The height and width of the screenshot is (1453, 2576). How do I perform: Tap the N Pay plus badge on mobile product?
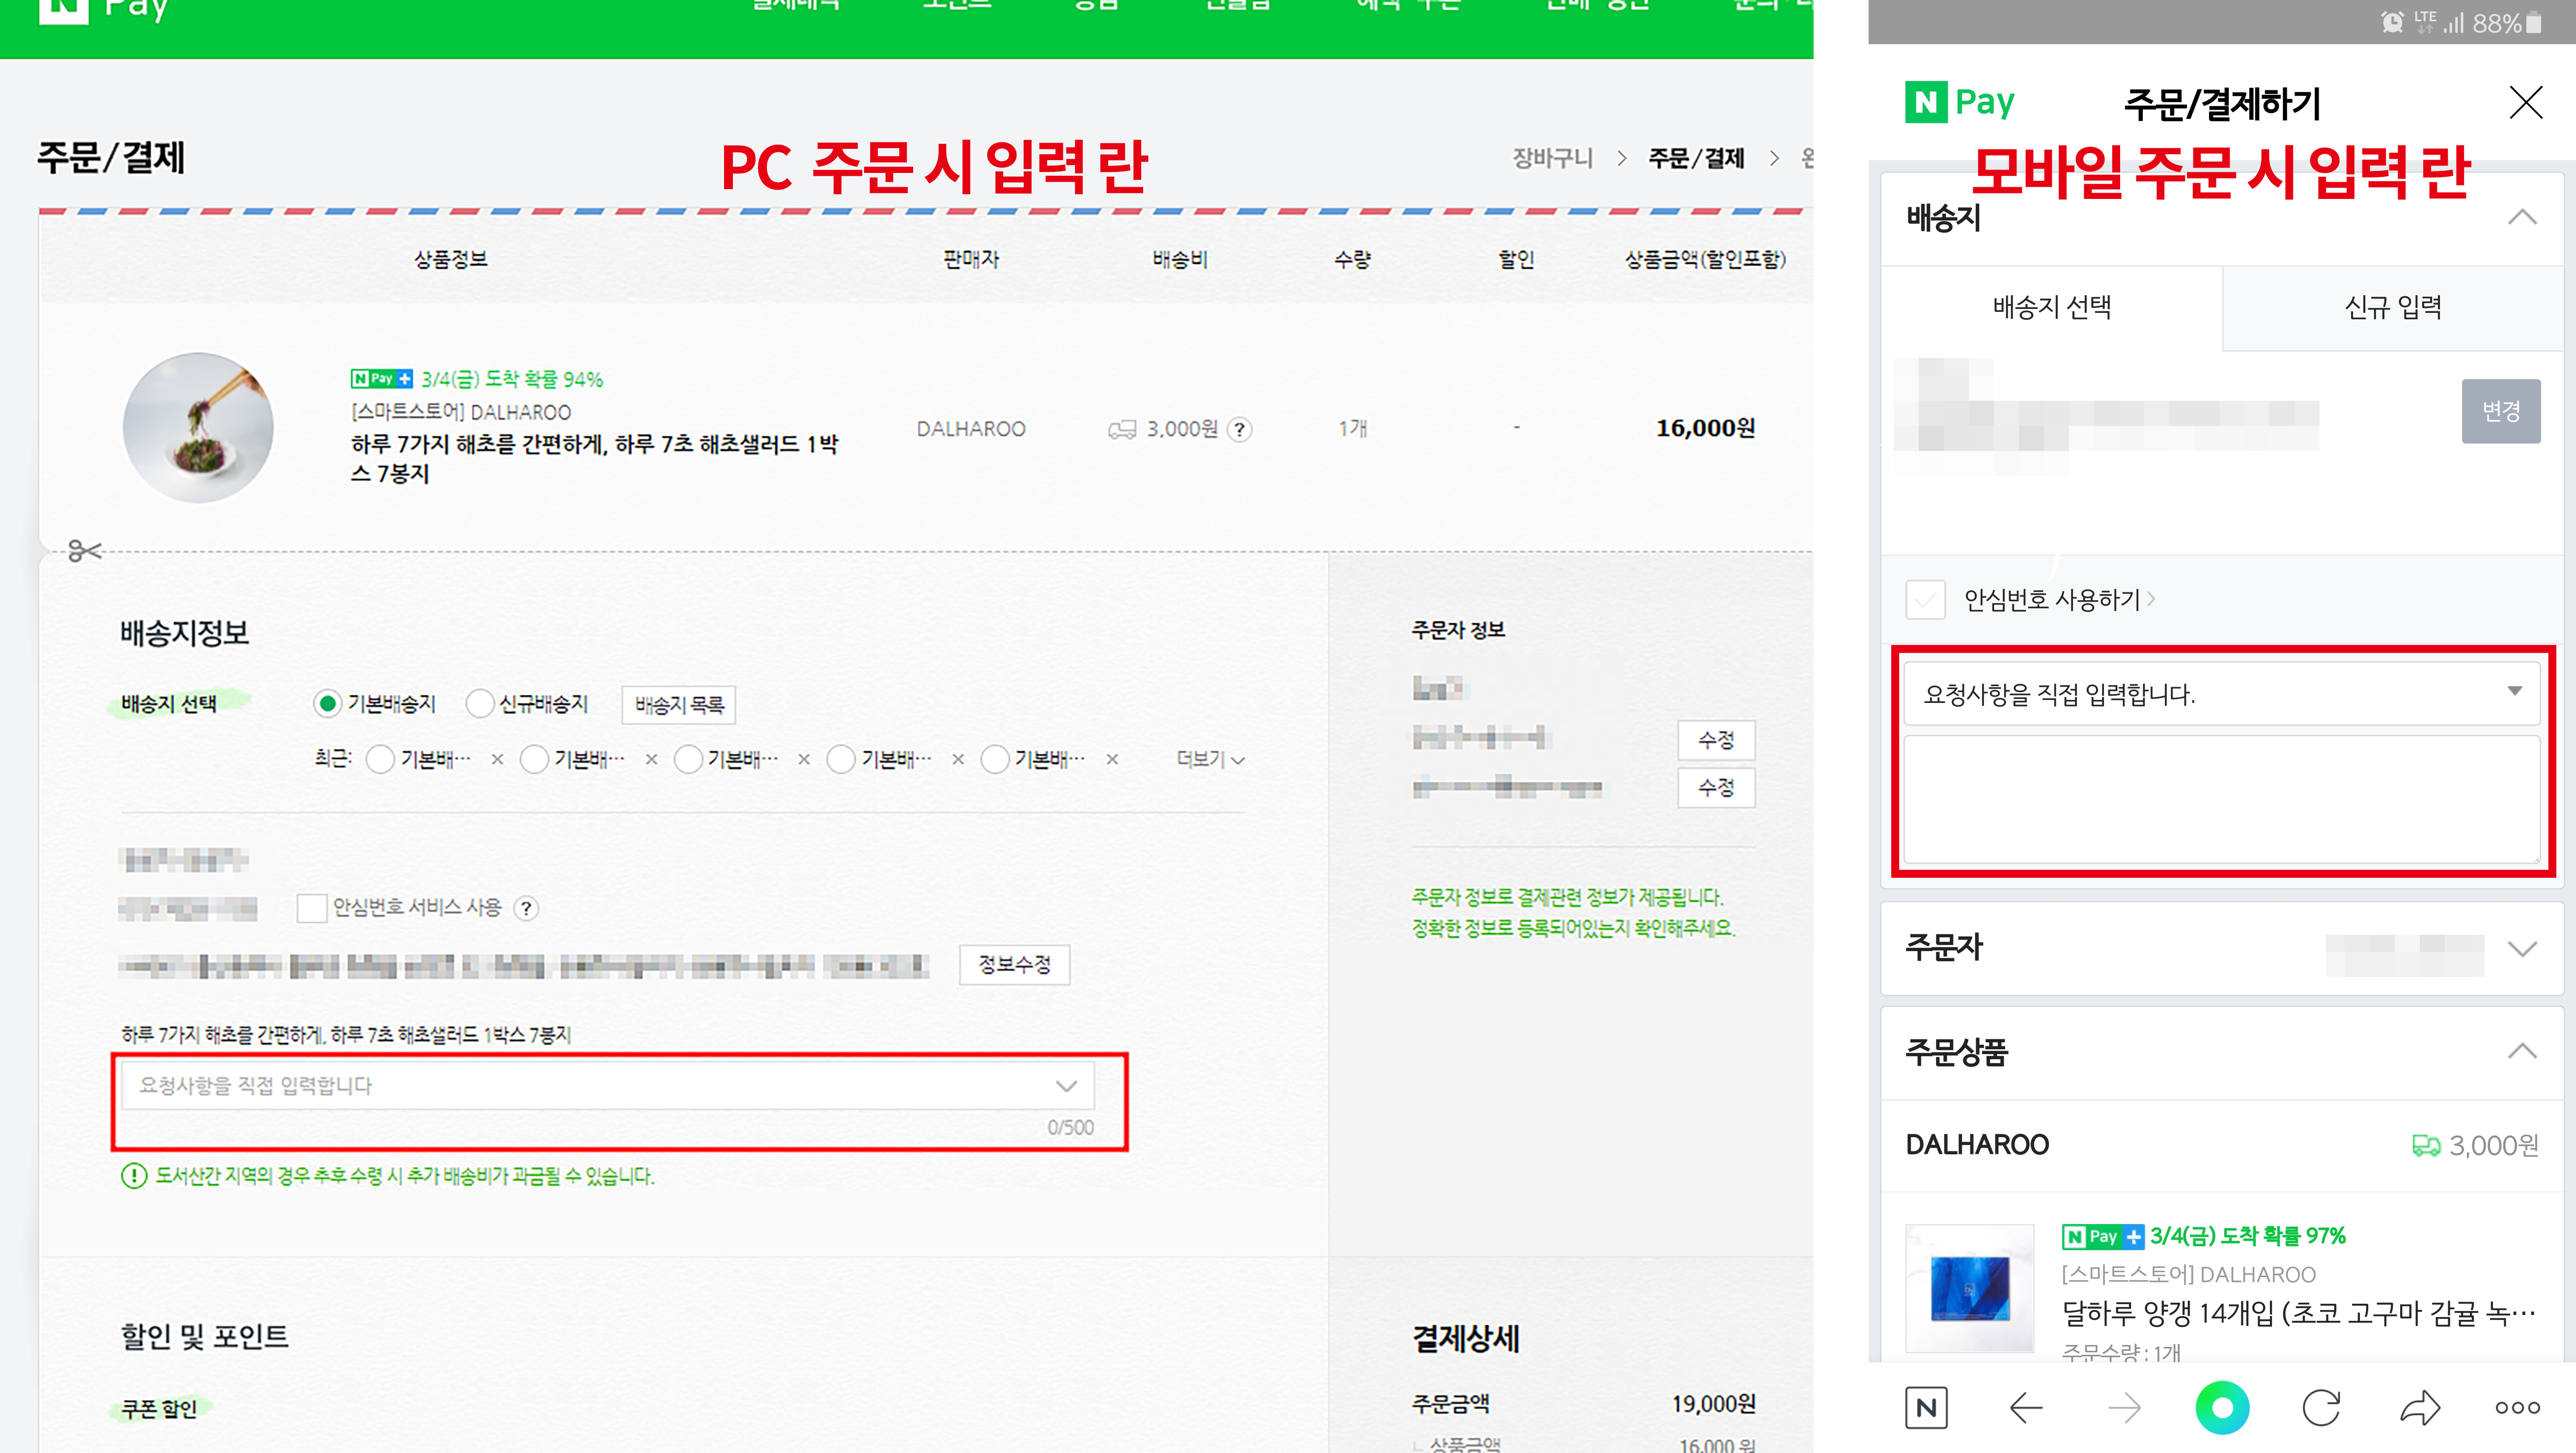(x=2102, y=1237)
